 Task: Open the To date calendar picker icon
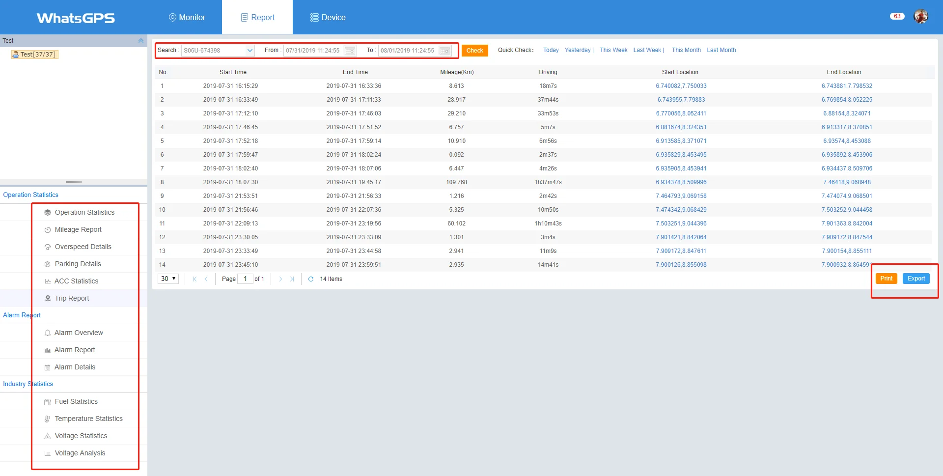point(444,51)
